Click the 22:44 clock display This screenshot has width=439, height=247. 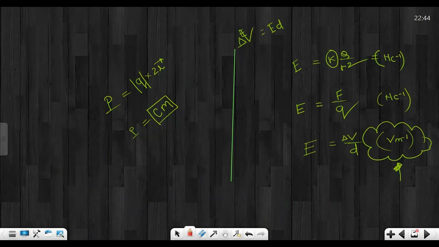[x=422, y=18]
